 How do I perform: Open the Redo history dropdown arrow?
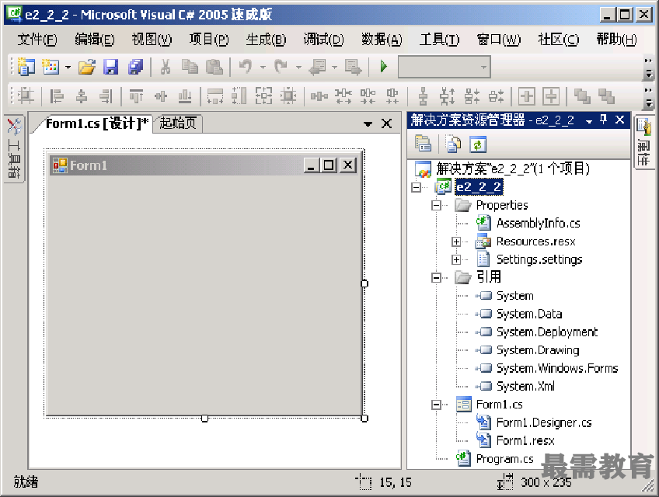(298, 67)
